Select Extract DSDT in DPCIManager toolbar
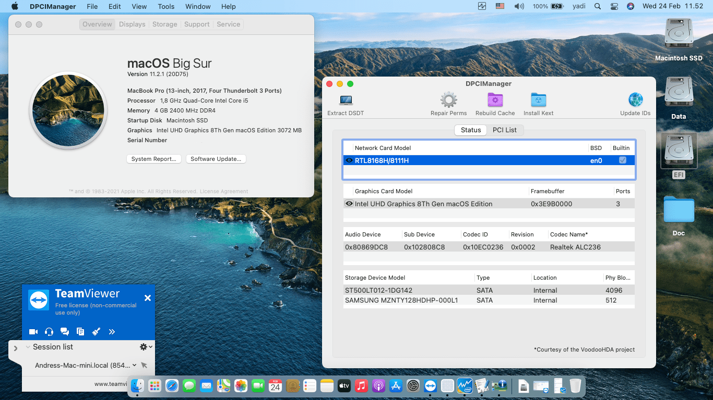This screenshot has height=400, width=713. click(345, 100)
